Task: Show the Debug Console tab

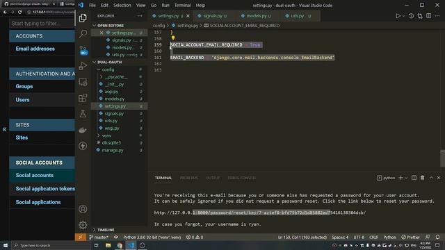Action: tap(241, 178)
